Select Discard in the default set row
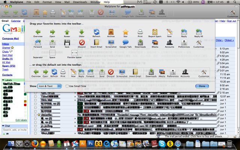Image resolution: width=240 pixels, height=150 pixels. [111, 73]
